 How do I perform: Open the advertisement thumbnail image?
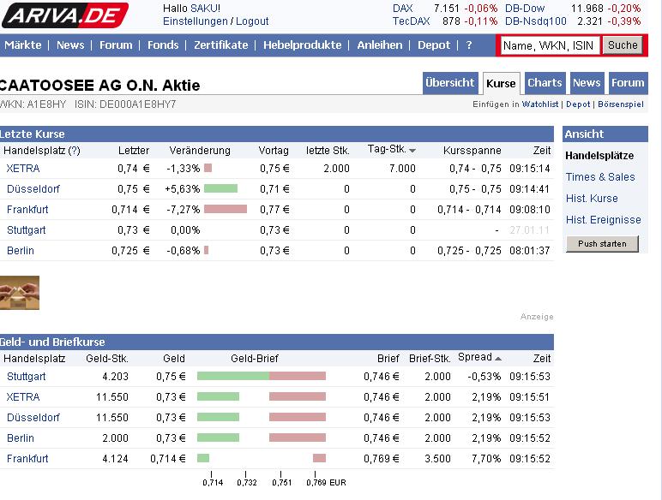pos(20,292)
